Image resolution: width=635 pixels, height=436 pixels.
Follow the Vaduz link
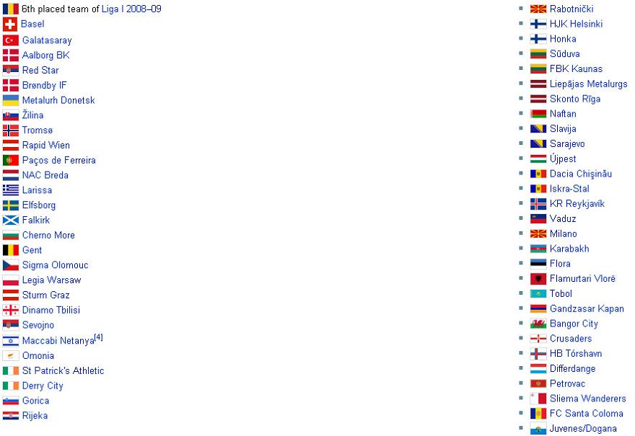[x=563, y=218]
